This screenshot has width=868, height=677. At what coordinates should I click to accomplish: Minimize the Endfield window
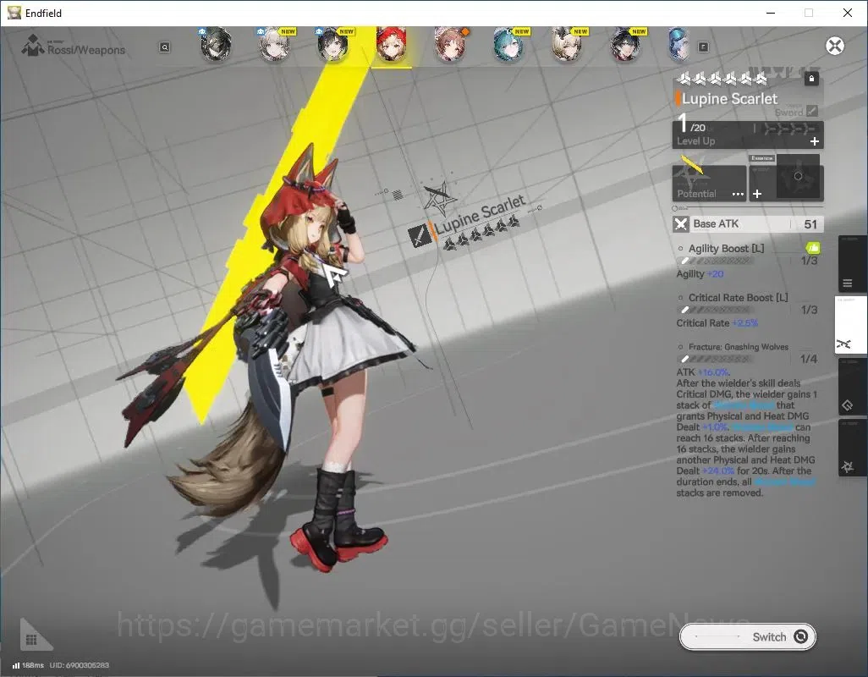(x=771, y=13)
